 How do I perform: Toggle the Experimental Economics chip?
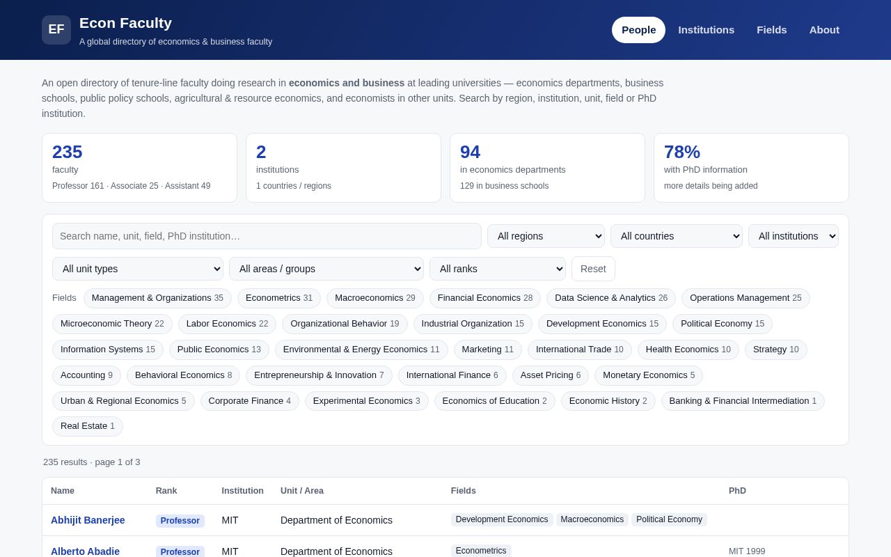click(367, 401)
